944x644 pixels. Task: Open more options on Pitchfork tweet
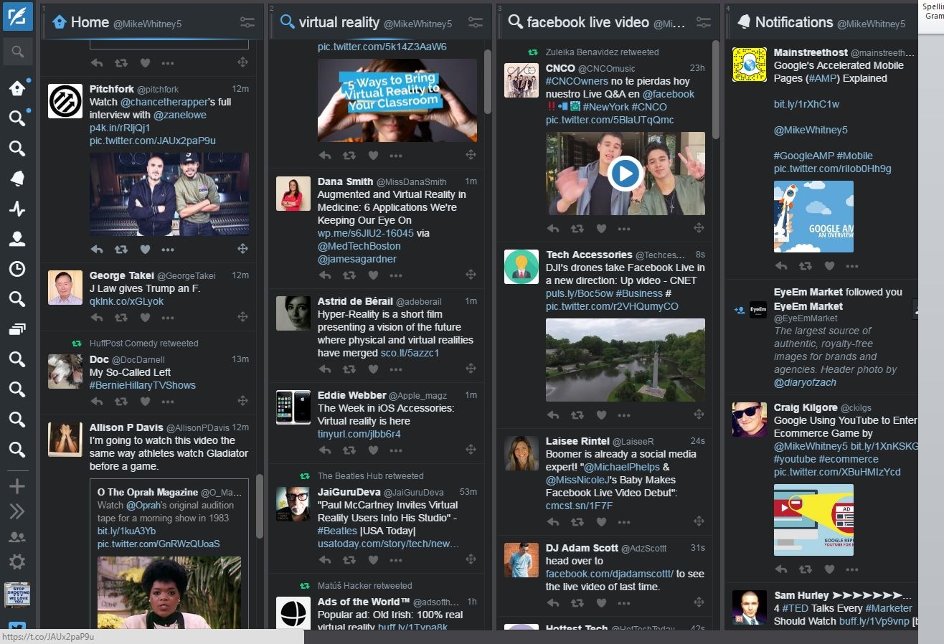168,249
